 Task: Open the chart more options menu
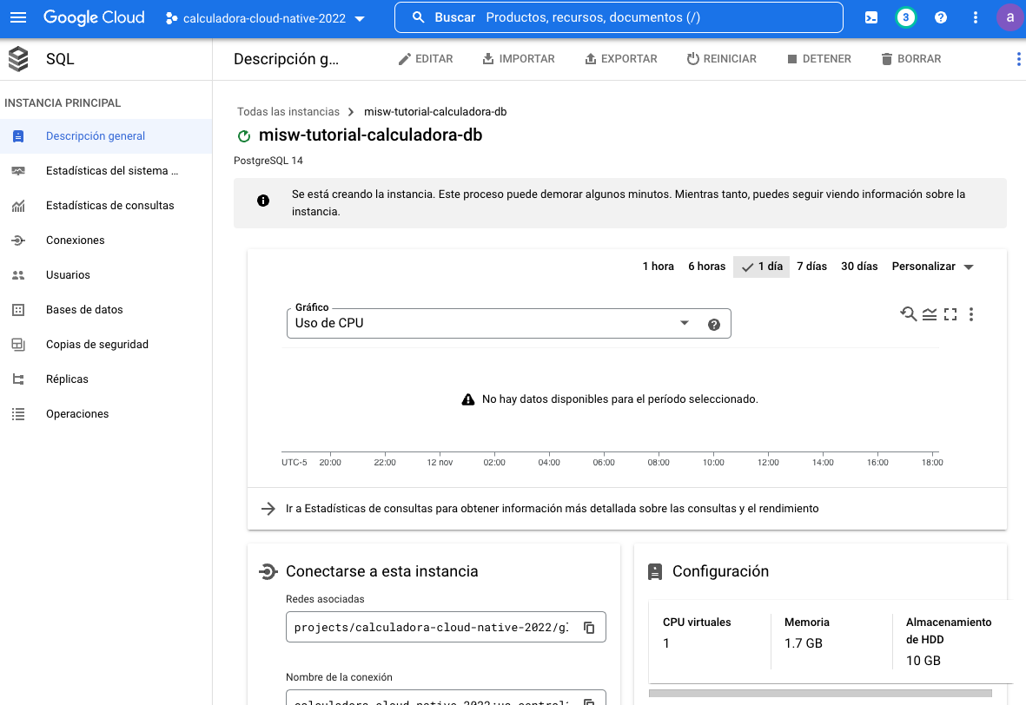971,314
